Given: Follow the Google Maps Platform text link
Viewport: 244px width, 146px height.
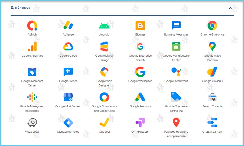Looking at the screenshot, I should (x=212, y=58).
